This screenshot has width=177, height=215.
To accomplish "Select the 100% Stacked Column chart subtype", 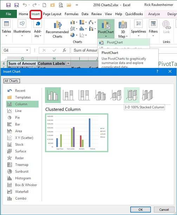I will tap(84, 95).
